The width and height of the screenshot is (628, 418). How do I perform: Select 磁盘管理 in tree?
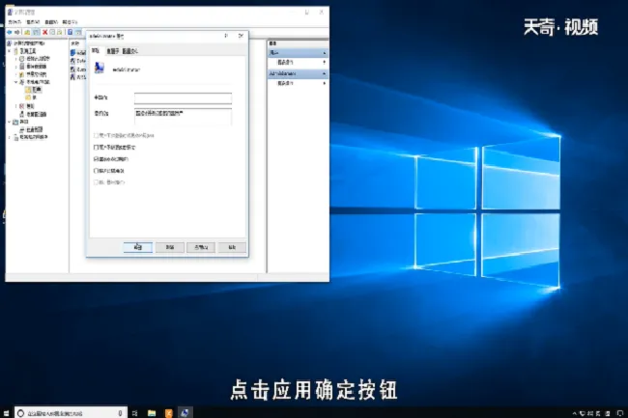click(x=32, y=129)
